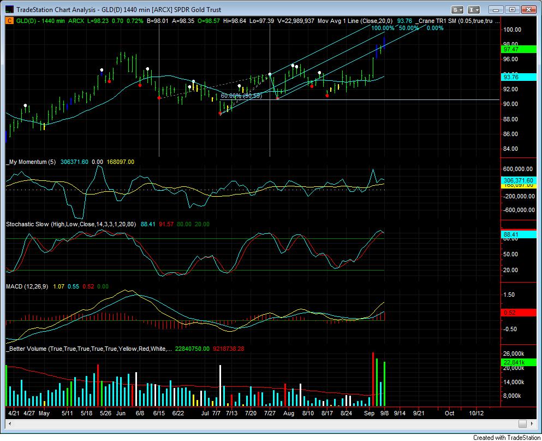Click the orange C chart status icon
This screenshot has width=542, height=441.
click(9, 21)
